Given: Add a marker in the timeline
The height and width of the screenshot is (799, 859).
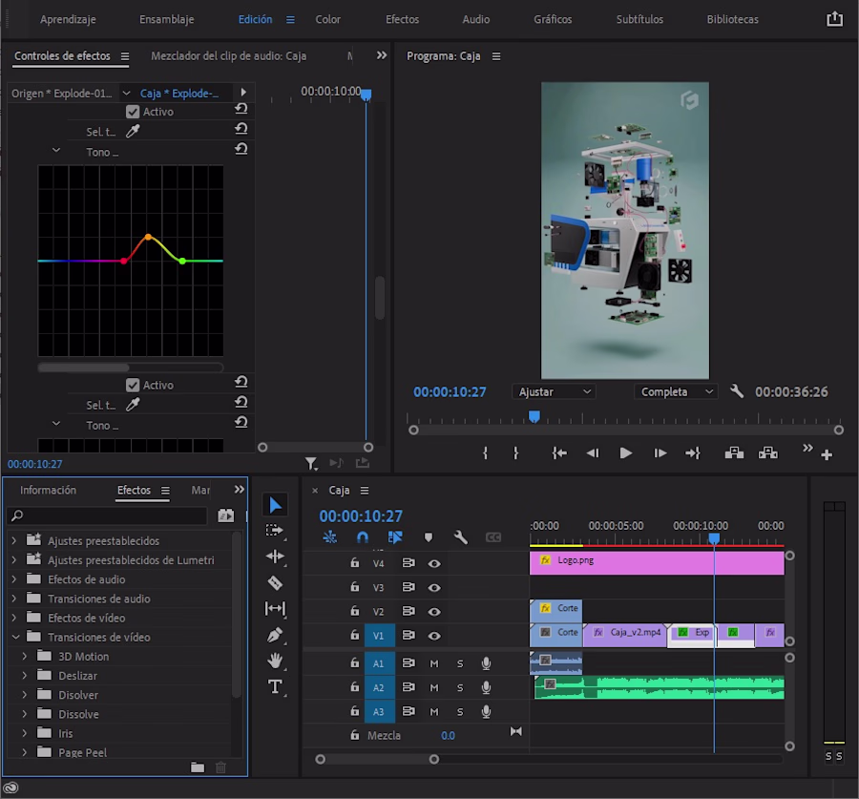Looking at the screenshot, I should tap(429, 537).
